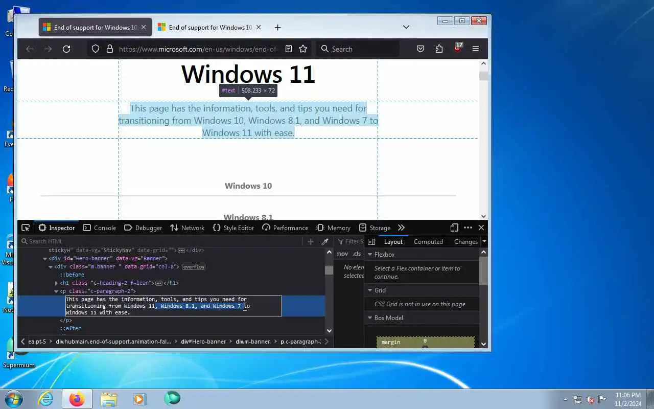Viewport: 654px width, 409px height.
Task: Open the Extensions puzzle icon
Action: [439, 49]
